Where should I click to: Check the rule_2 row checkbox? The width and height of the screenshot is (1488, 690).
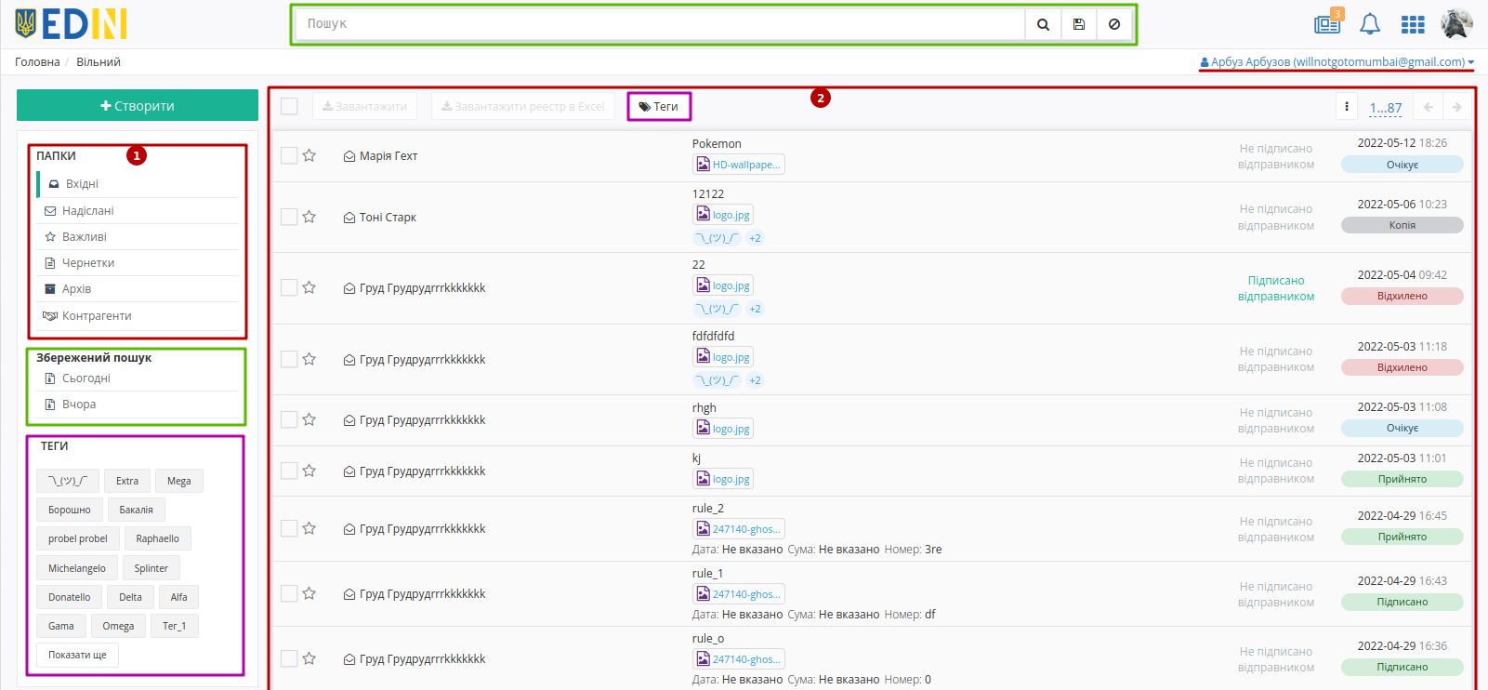(x=289, y=528)
